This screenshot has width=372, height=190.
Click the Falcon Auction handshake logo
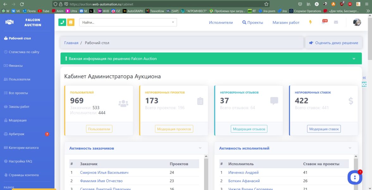pos(10,22)
